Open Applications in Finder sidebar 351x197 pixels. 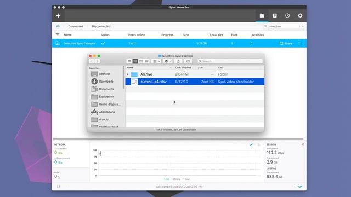click(x=107, y=112)
